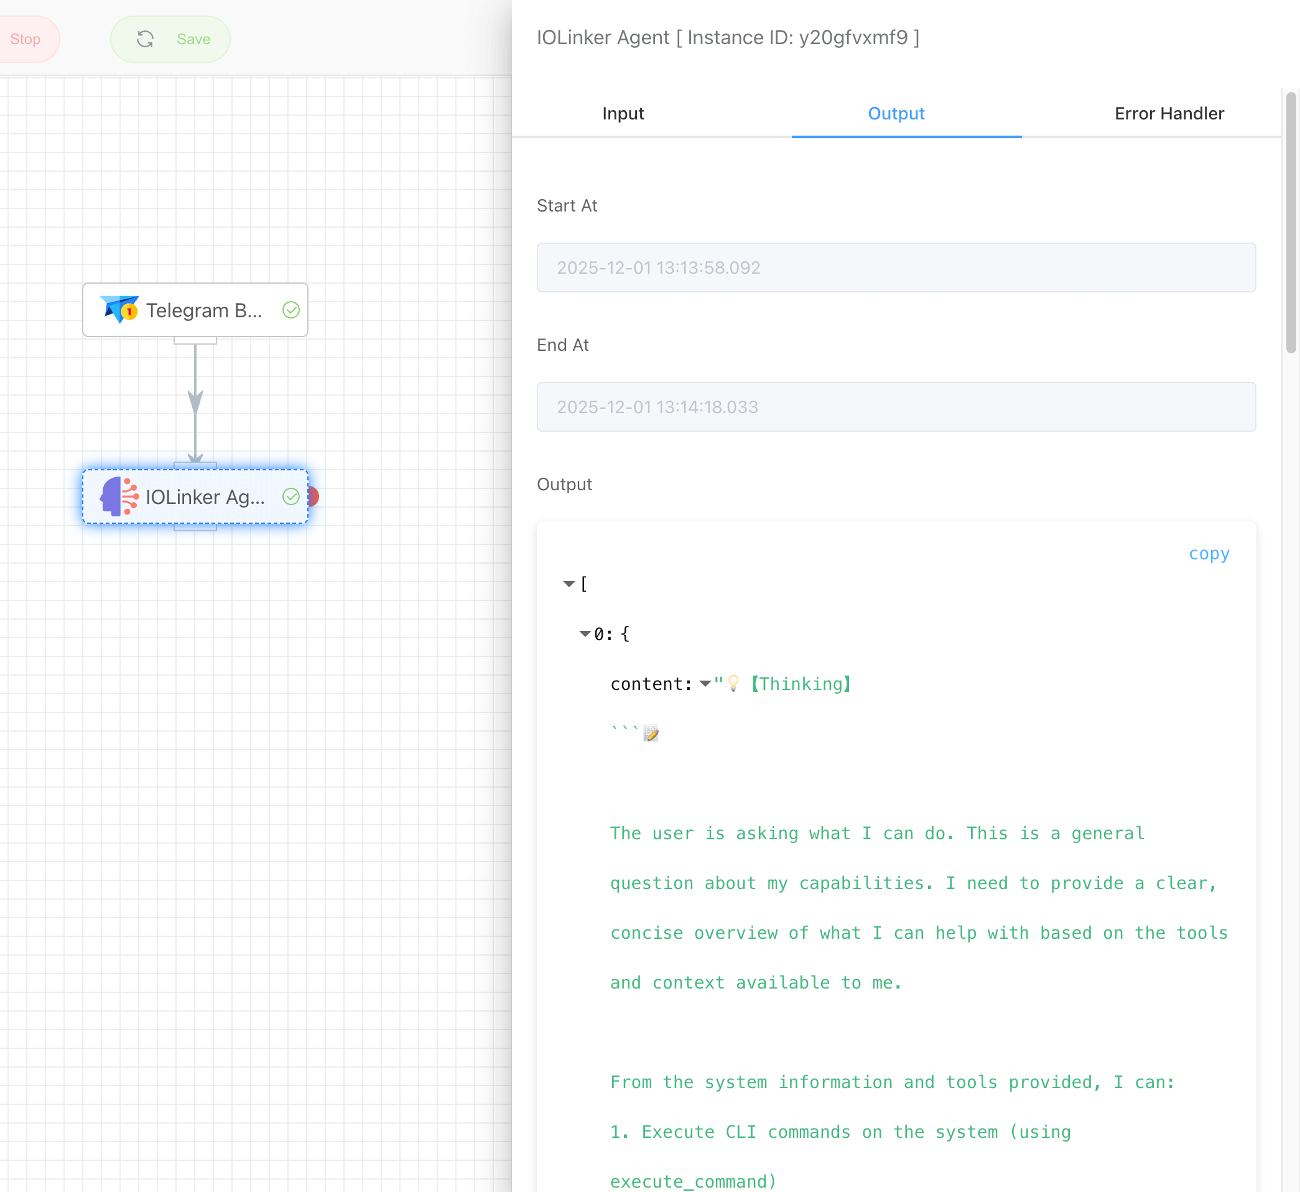
Task: Click the memo pencil emoji in output
Action: [x=651, y=733]
